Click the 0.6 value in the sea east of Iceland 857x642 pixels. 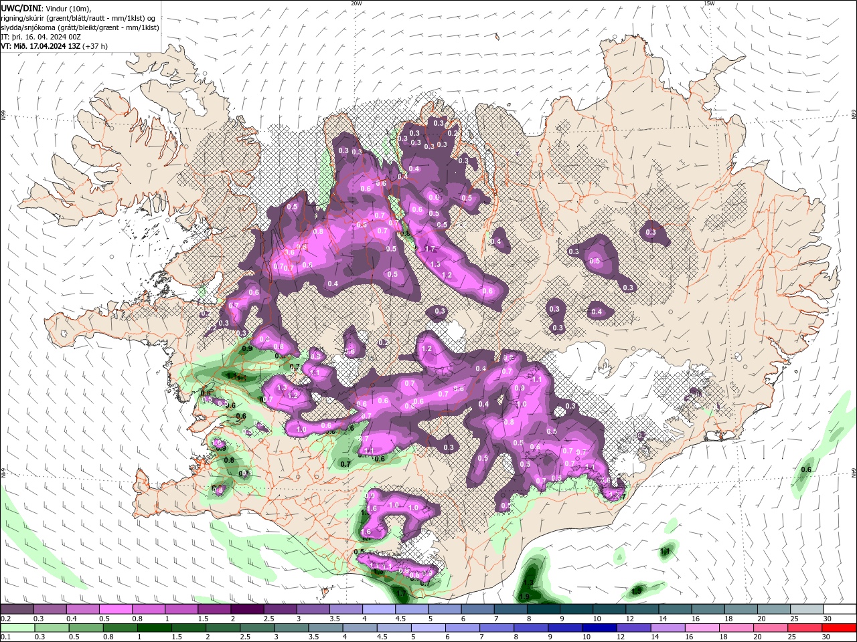pos(806,469)
